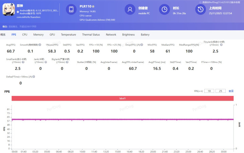Go to the Battery tab
The image size is (244, 153).
click(145, 35)
